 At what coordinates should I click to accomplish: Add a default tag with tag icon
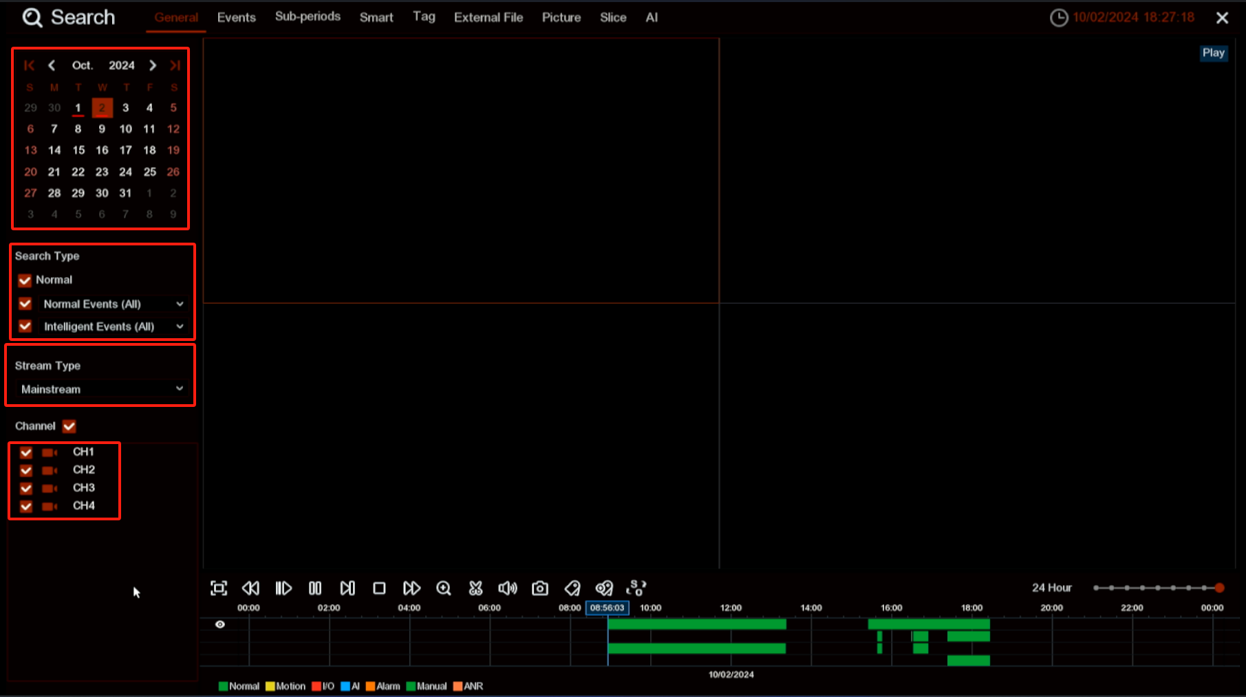point(572,588)
